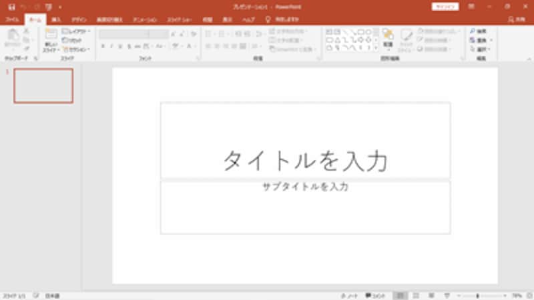The width and height of the screenshot is (534, 300).
Task: Toggle Justify paragraph button
Action: tap(234, 46)
